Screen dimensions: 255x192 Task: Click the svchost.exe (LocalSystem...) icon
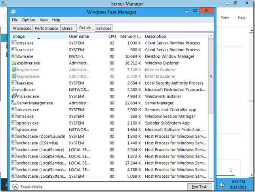pos(14,176)
